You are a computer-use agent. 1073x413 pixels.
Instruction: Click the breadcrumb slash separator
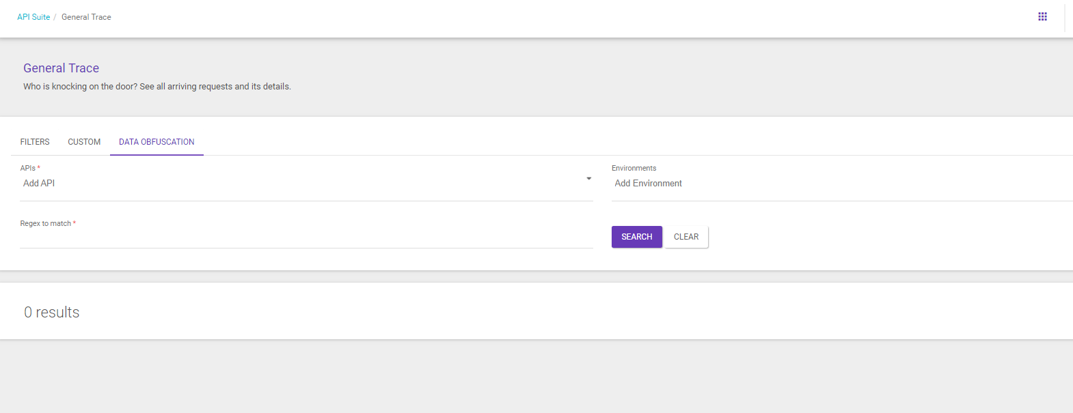pyautogui.click(x=55, y=17)
